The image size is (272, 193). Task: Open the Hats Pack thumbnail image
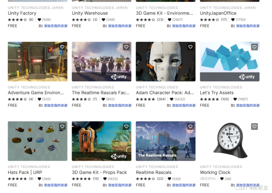pos(37,141)
